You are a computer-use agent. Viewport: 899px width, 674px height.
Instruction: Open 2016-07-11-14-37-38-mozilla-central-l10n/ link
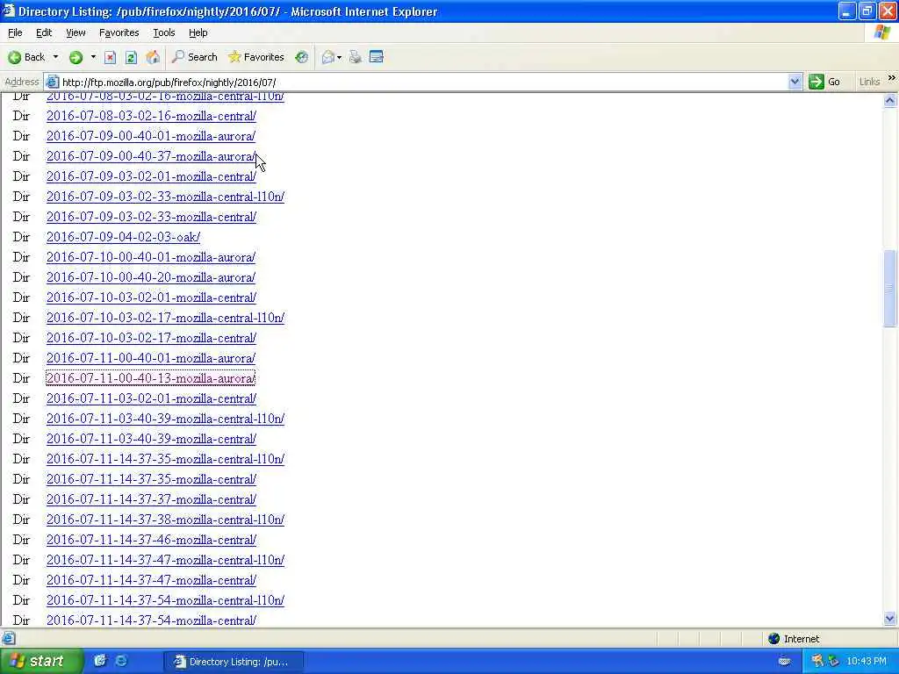pos(165,520)
